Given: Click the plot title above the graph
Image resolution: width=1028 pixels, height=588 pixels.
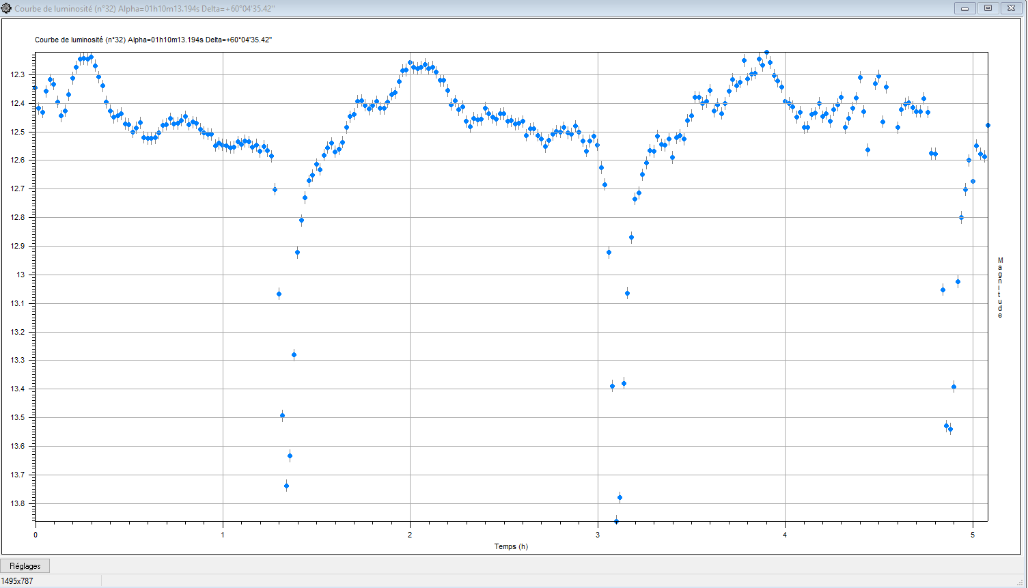Looking at the screenshot, I should coord(154,40).
